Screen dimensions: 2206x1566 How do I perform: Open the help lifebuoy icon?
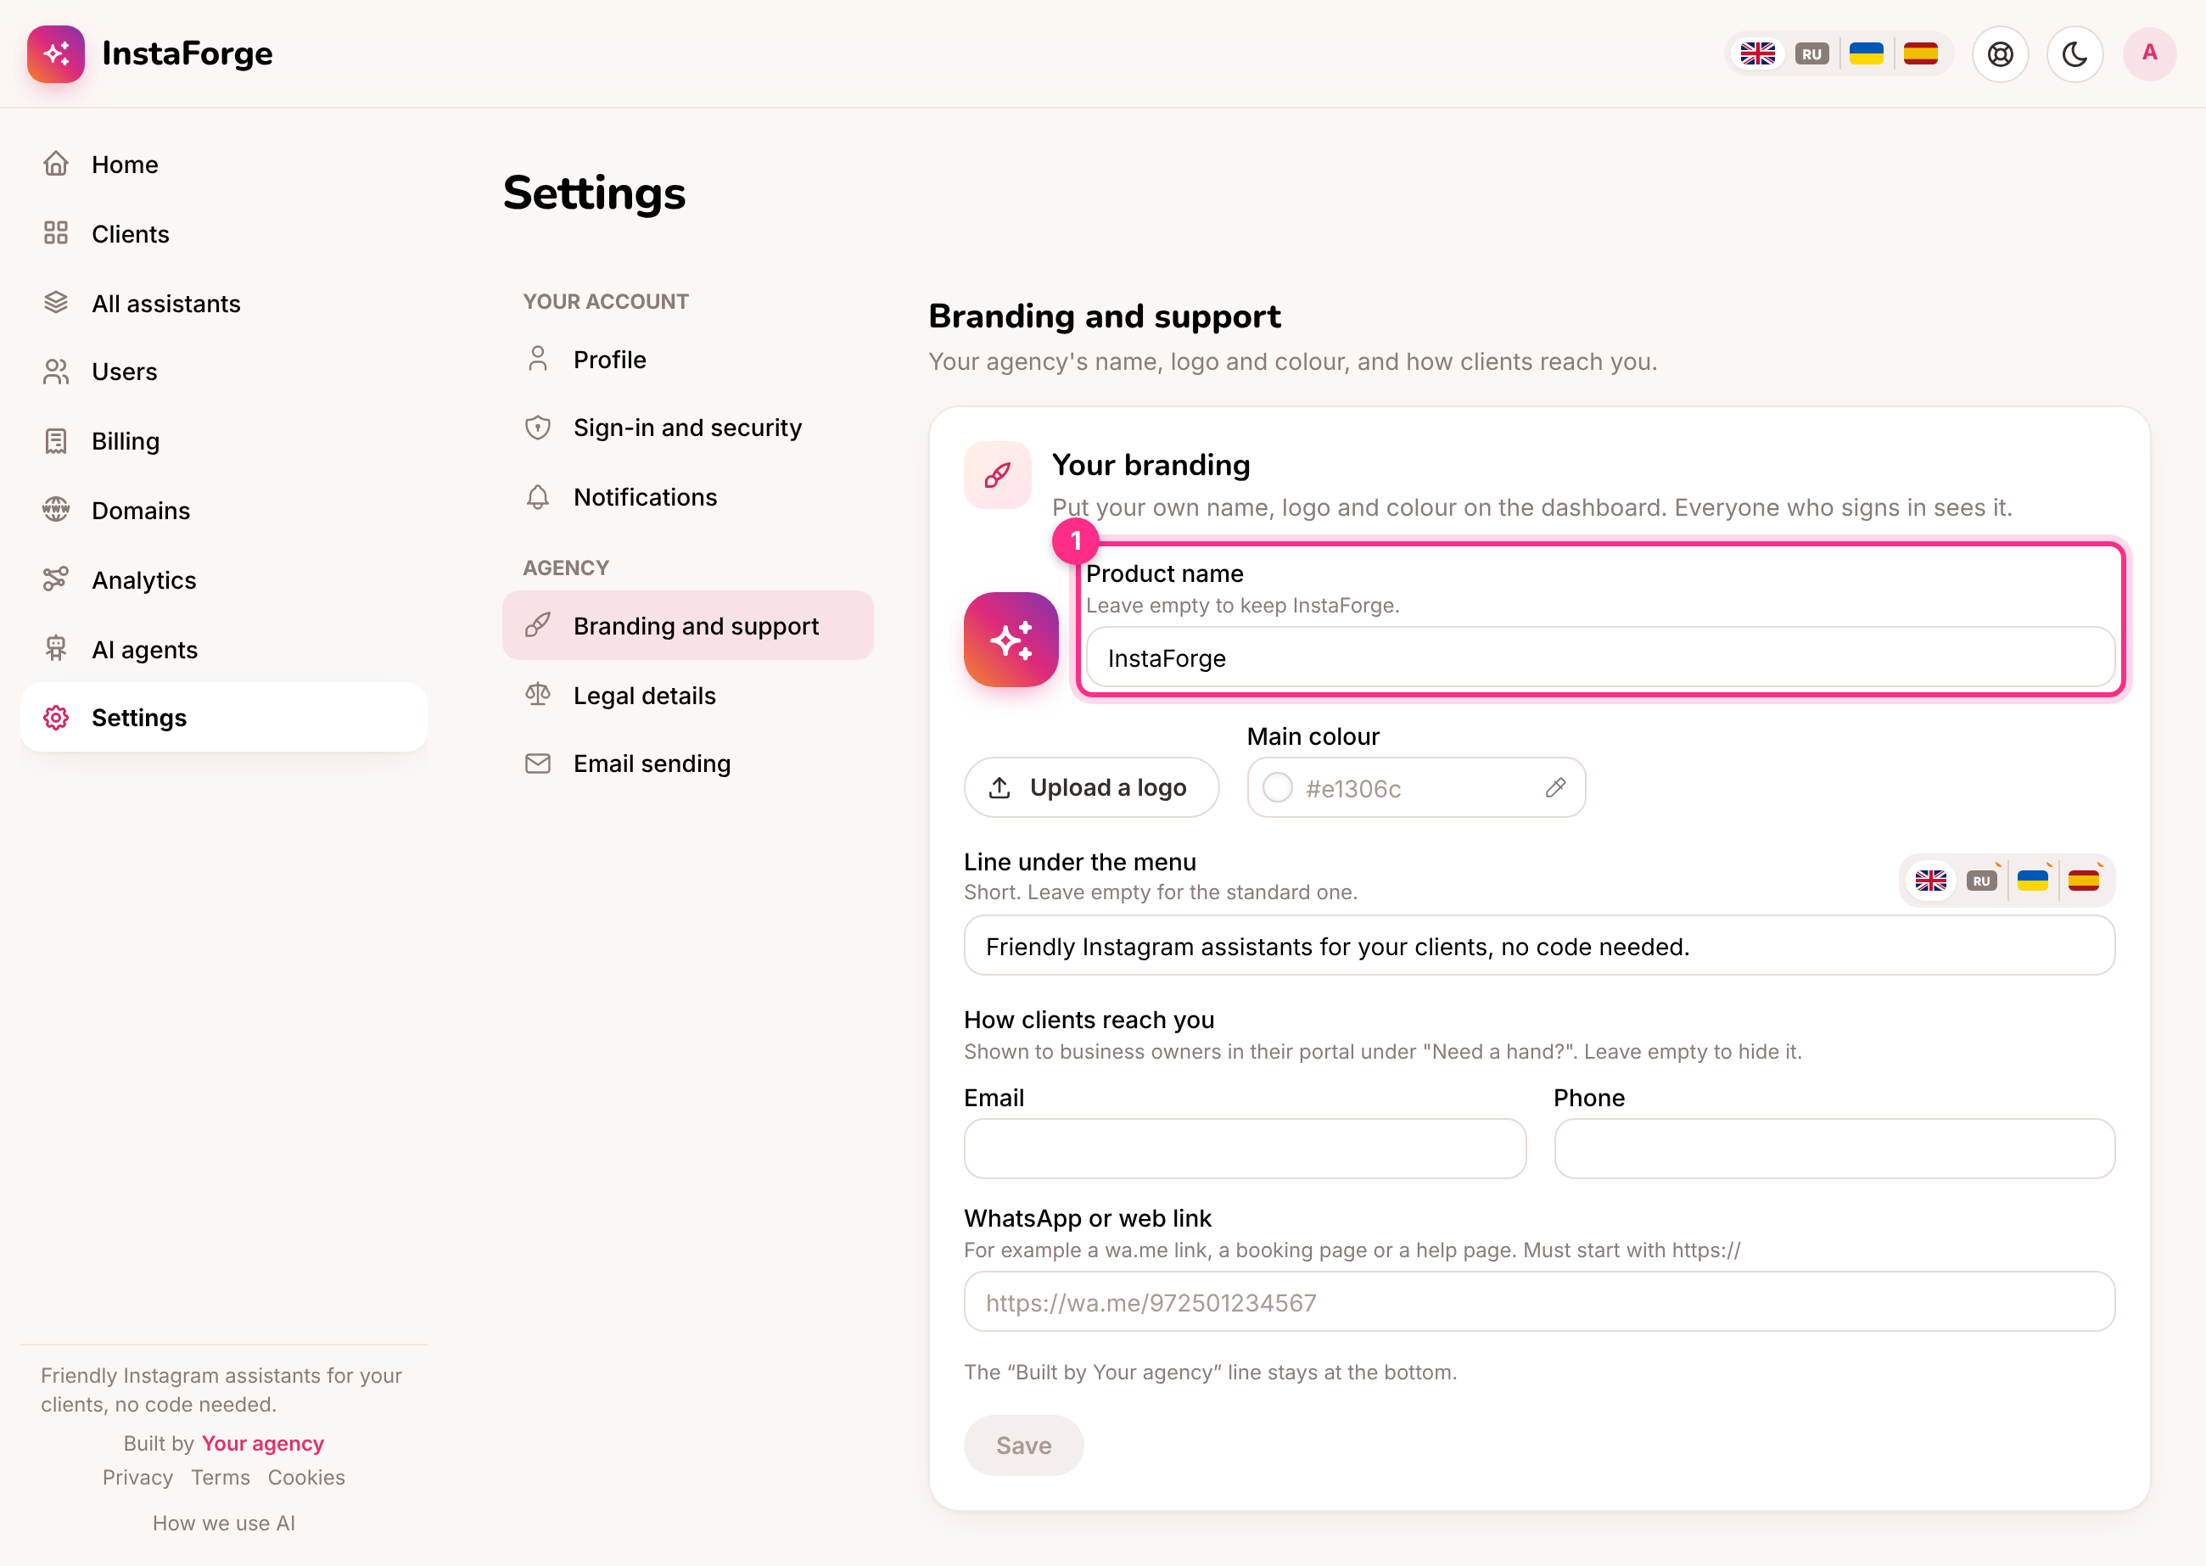click(x=2001, y=54)
